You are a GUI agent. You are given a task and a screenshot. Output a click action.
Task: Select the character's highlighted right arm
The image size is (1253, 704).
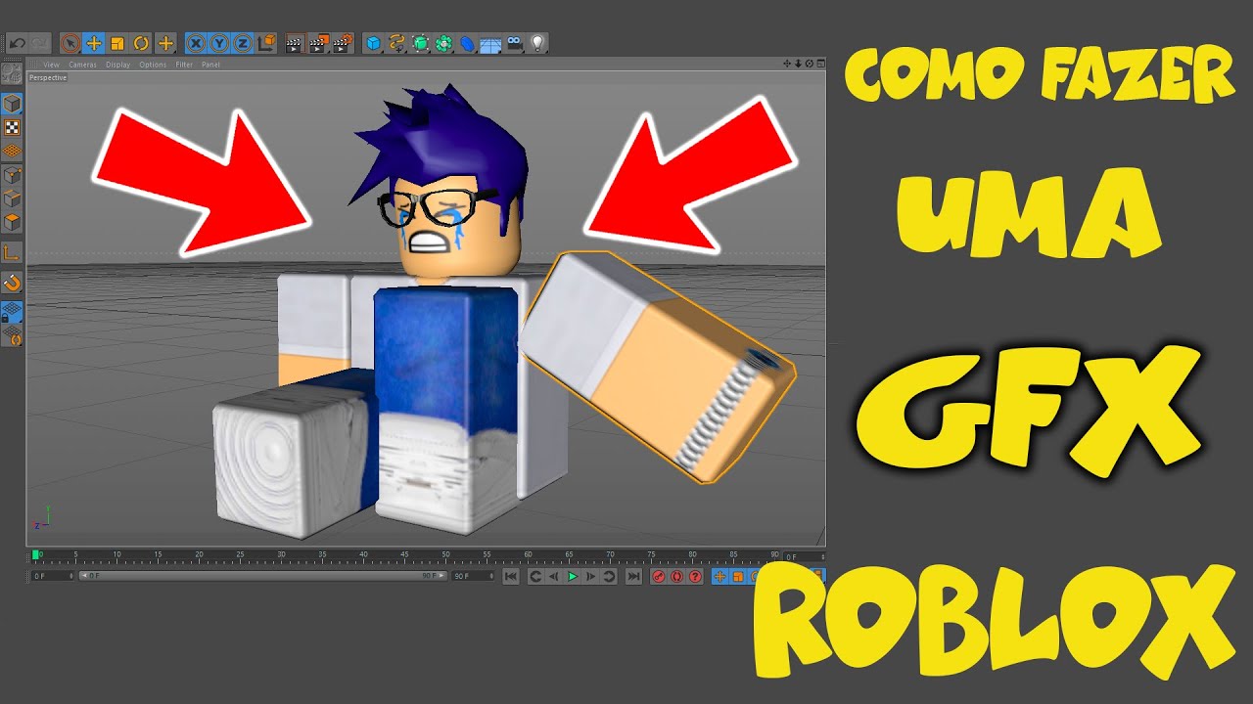(658, 367)
